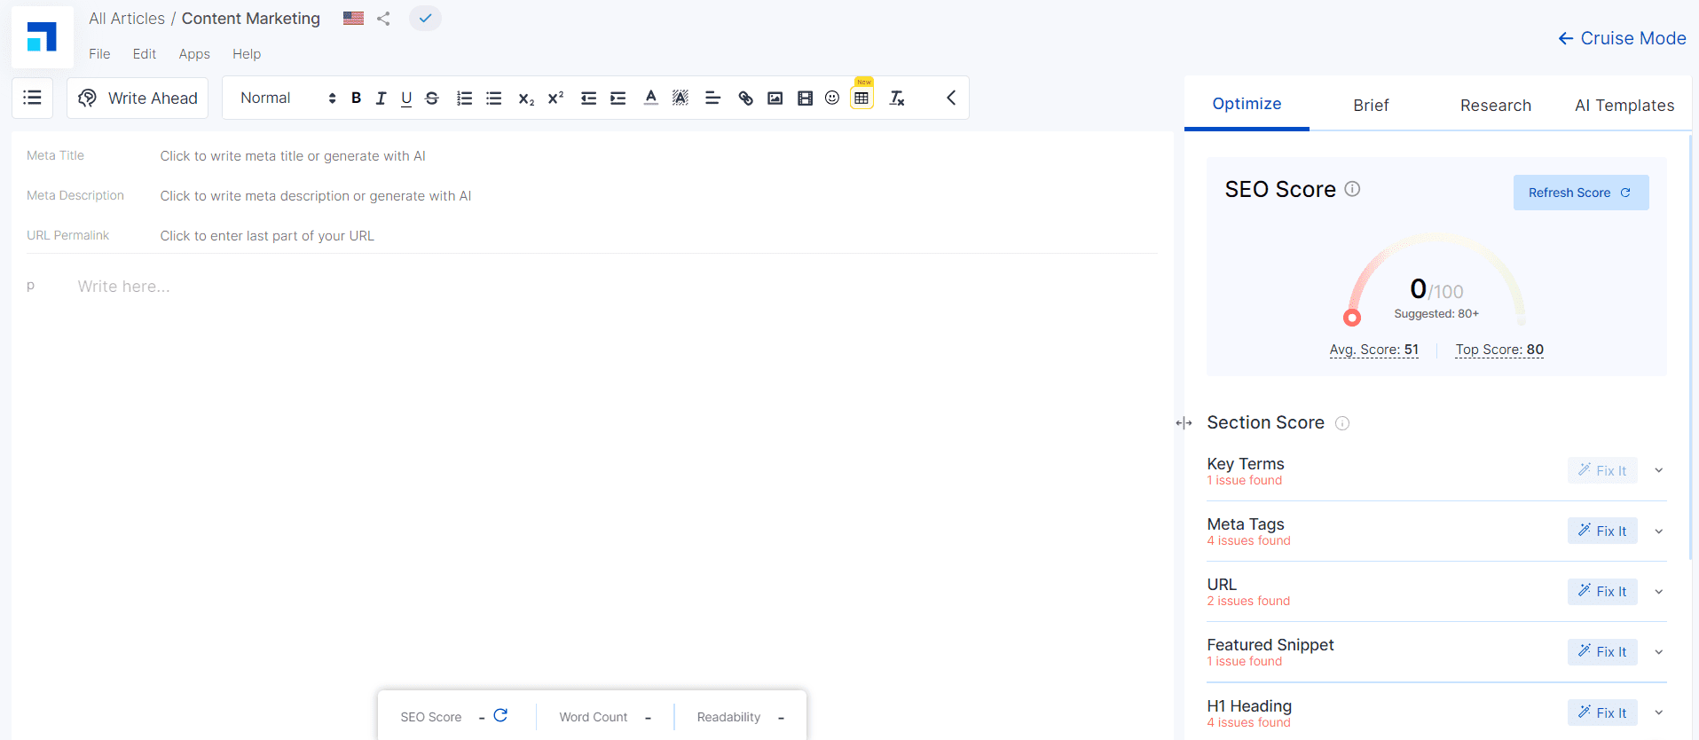Toggle underline formatting

click(406, 98)
